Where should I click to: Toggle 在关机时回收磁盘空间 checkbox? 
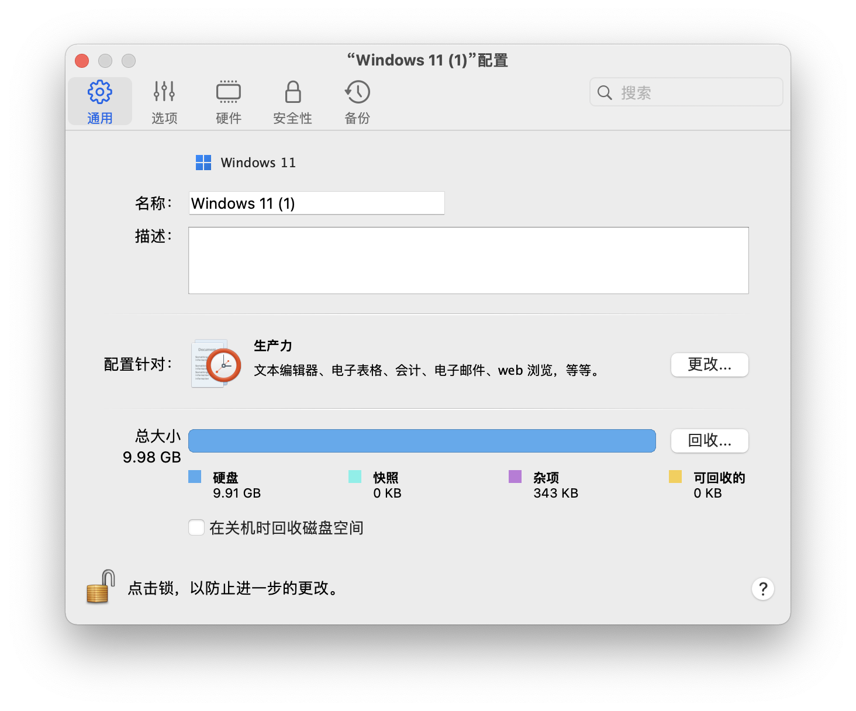click(x=196, y=527)
